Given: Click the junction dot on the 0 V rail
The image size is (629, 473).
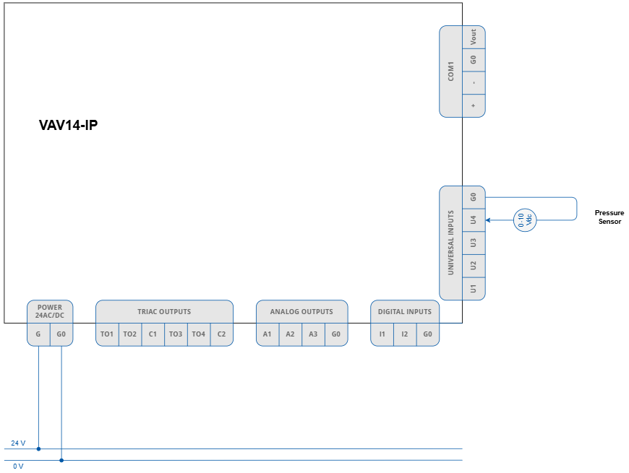Looking at the screenshot, I should tap(61, 460).
